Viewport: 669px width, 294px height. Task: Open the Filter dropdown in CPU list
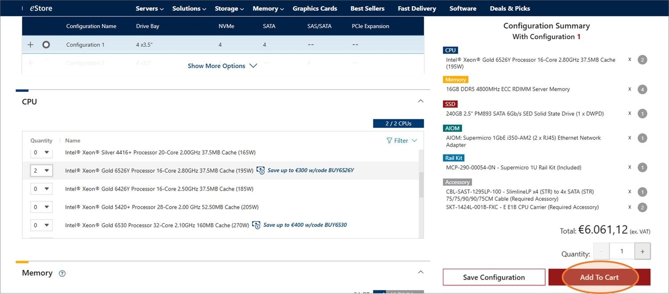coord(401,141)
